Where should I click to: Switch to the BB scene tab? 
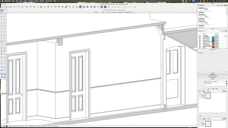[x=103, y=12]
